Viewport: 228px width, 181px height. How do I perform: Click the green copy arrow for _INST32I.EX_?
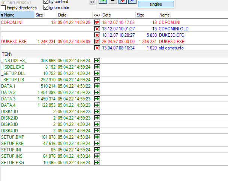97,61
